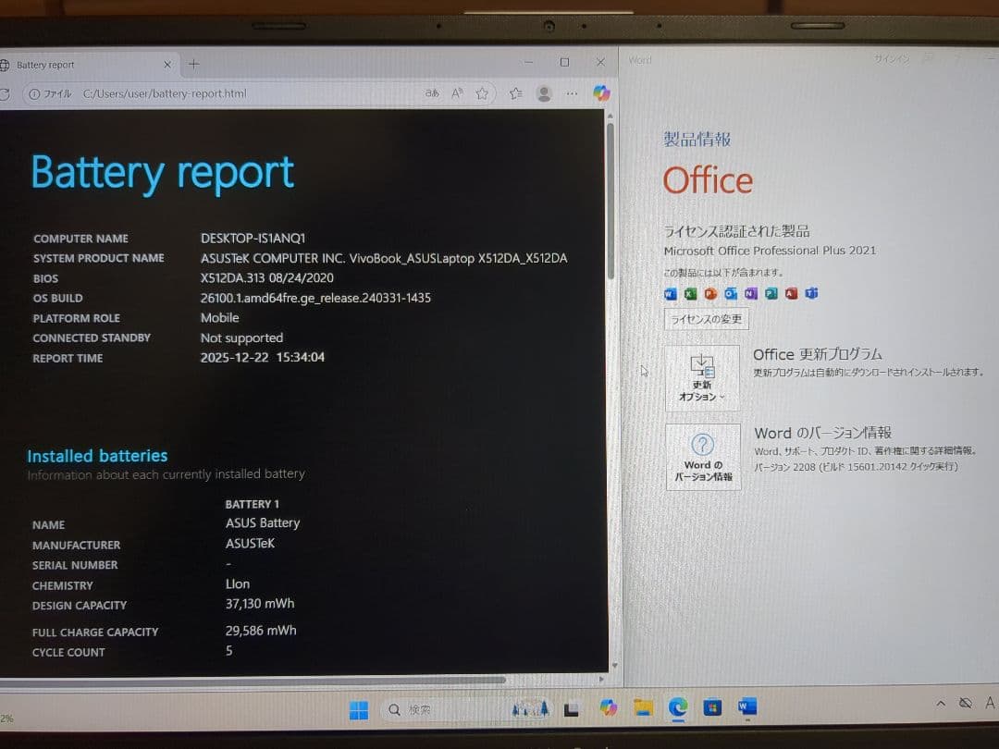The height and width of the screenshot is (749, 999).
Task: Open a new browser tab
Action: click(x=192, y=65)
